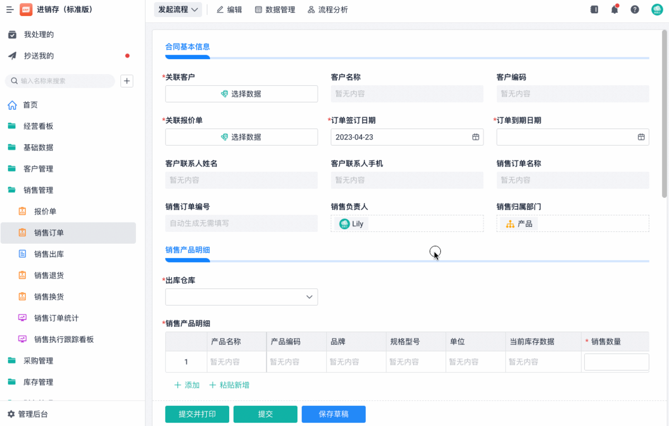Image resolution: width=669 pixels, height=426 pixels.
Task: Open calendar icon for 订单到期日期
Action: pyautogui.click(x=641, y=137)
